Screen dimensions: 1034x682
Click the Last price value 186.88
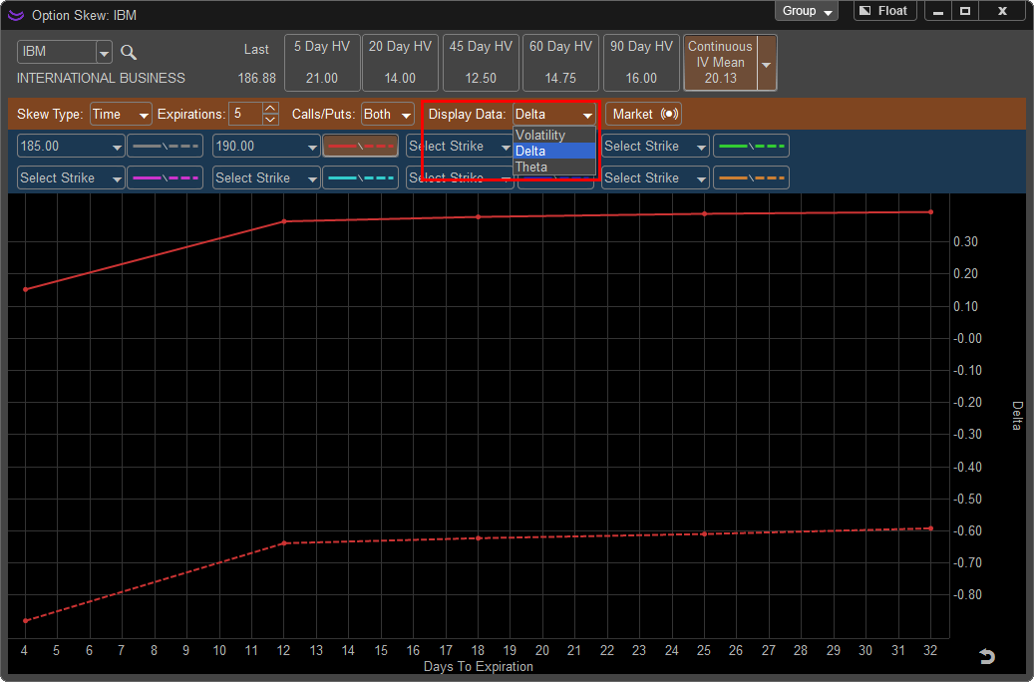(256, 78)
